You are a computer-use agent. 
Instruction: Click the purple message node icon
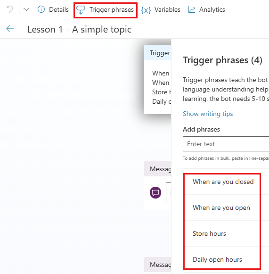pos(155,192)
